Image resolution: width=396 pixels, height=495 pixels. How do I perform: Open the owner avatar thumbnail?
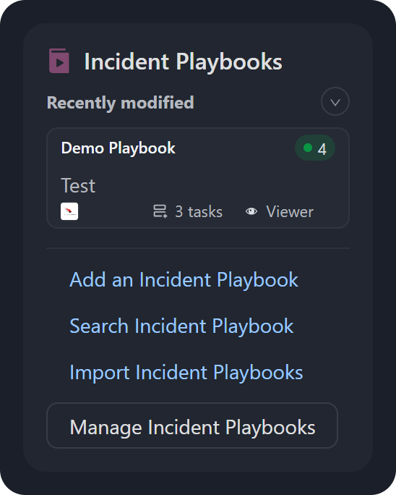[x=69, y=211]
